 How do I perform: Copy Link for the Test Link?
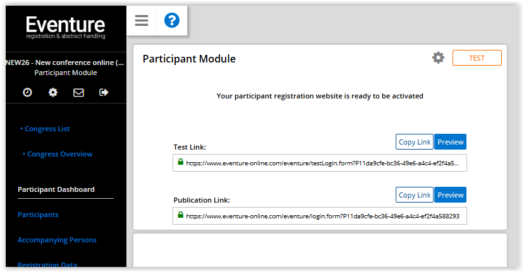[x=415, y=142]
